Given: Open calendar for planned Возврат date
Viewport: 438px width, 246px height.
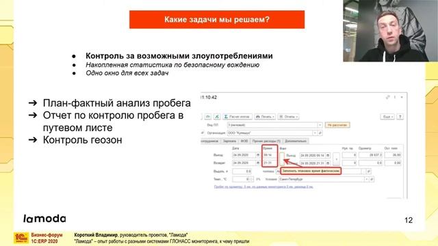Looking at the screenshot, I should (258, 163).
